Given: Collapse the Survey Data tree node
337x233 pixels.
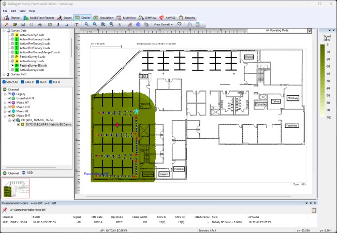Looking at the screenshot, I should 4,31.
